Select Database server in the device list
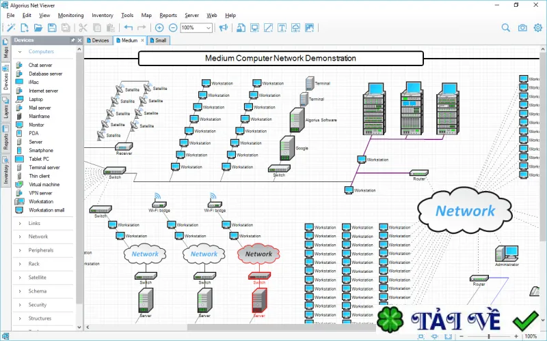The width and height of the screenshot is (547, 341). (x=45, y=74)
